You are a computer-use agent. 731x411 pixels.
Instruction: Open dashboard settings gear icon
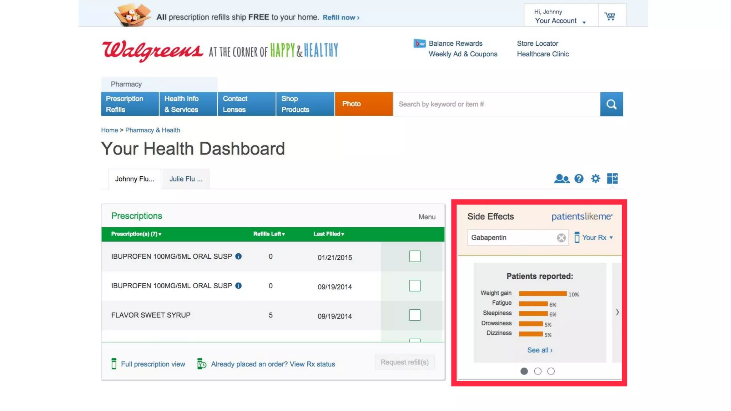(x=595, y=178)
